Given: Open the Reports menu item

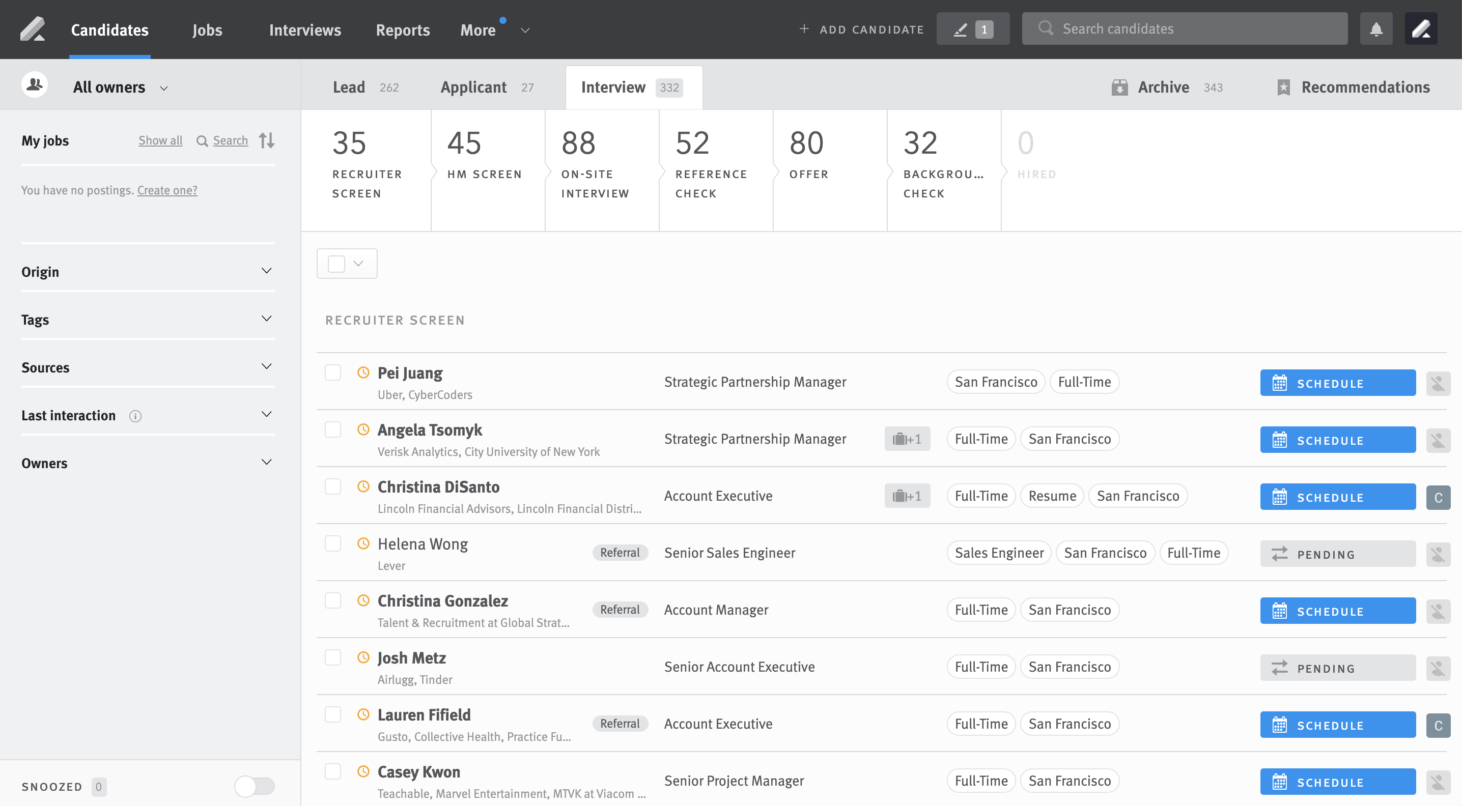Looking at the screenshot, I should (402, 30).
